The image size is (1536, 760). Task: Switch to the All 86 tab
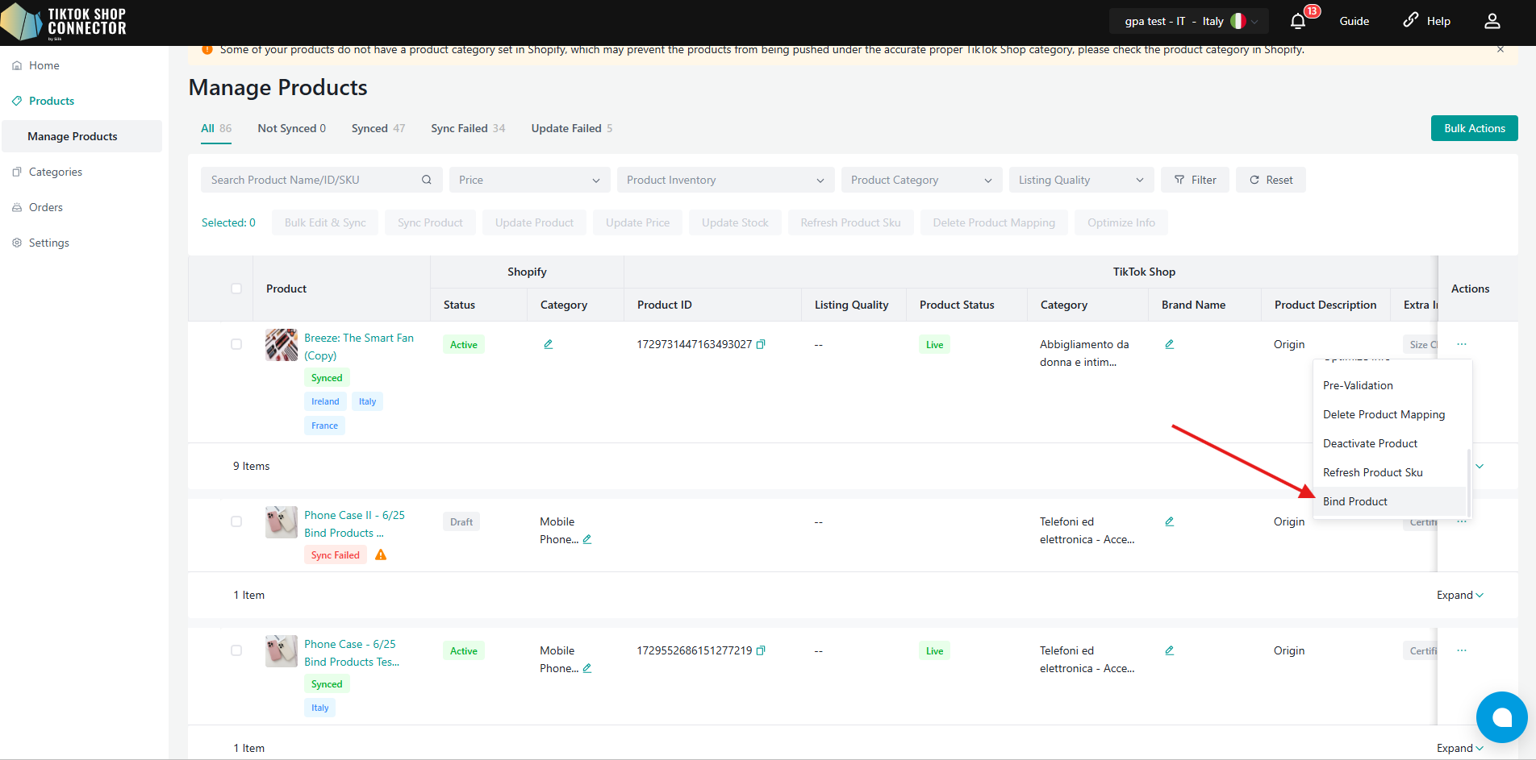coord(216,128)
